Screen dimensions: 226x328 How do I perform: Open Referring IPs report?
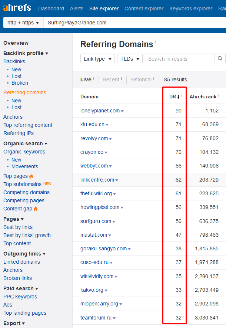(x=19, y=133)
